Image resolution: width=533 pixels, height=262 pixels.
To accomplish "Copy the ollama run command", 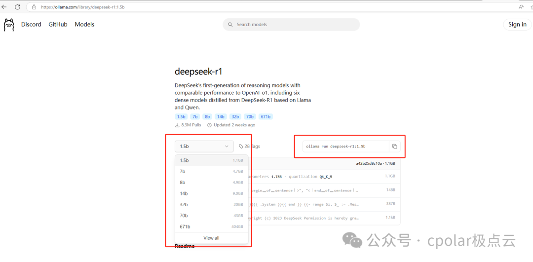I will tap(395, 147).
